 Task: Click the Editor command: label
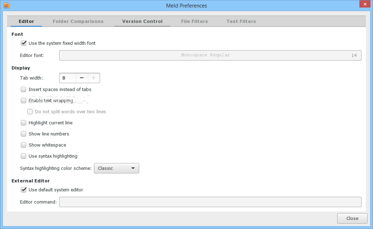pos(38,202)
